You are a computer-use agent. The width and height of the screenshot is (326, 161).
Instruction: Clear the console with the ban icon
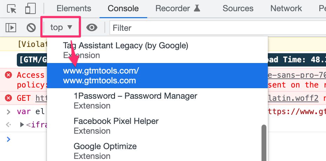[31, 28]
